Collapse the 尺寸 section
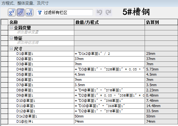Viewport: 178px width, 126px height. 11,49
